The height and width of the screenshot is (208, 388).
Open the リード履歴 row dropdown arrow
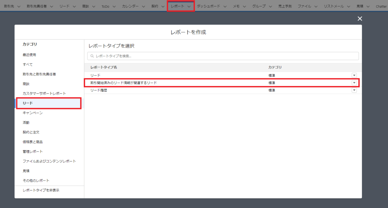pos(354,90)
